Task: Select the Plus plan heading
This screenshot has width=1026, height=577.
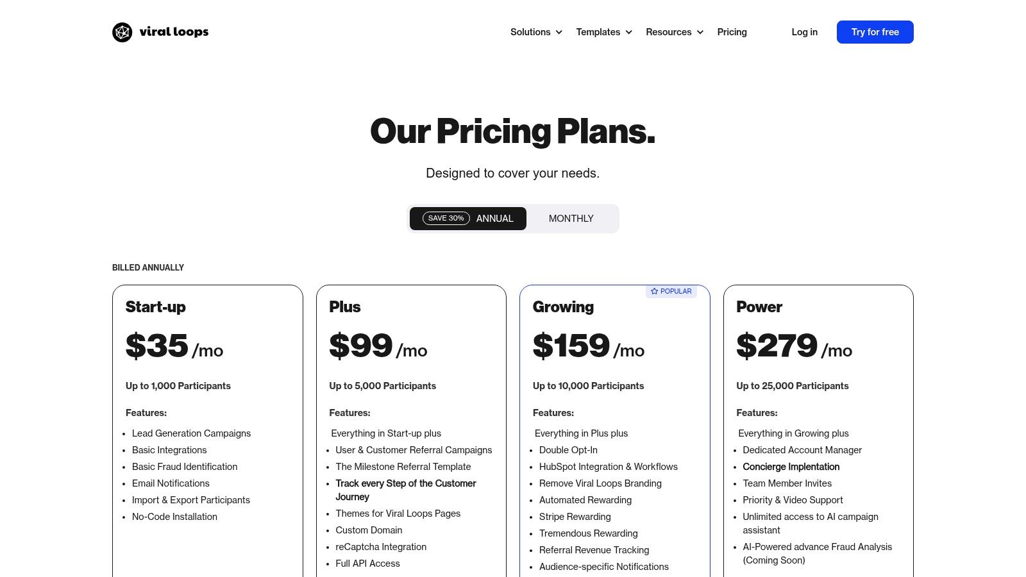Action: coord(345,307)
